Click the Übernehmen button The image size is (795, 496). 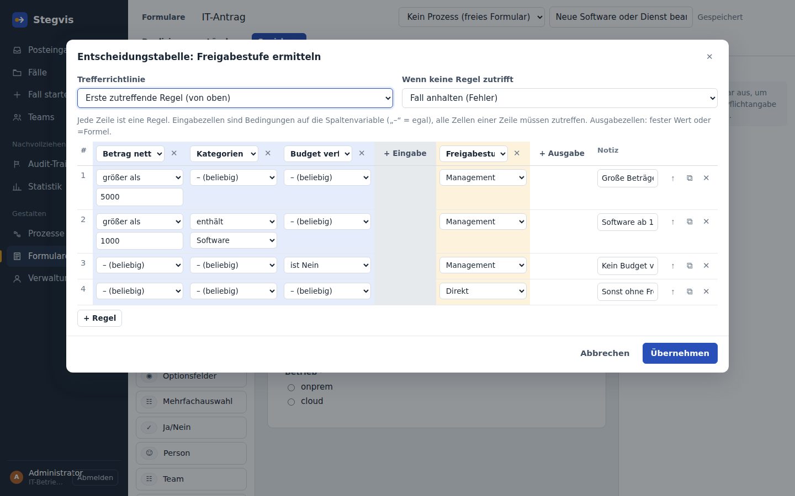coord(680,353)
